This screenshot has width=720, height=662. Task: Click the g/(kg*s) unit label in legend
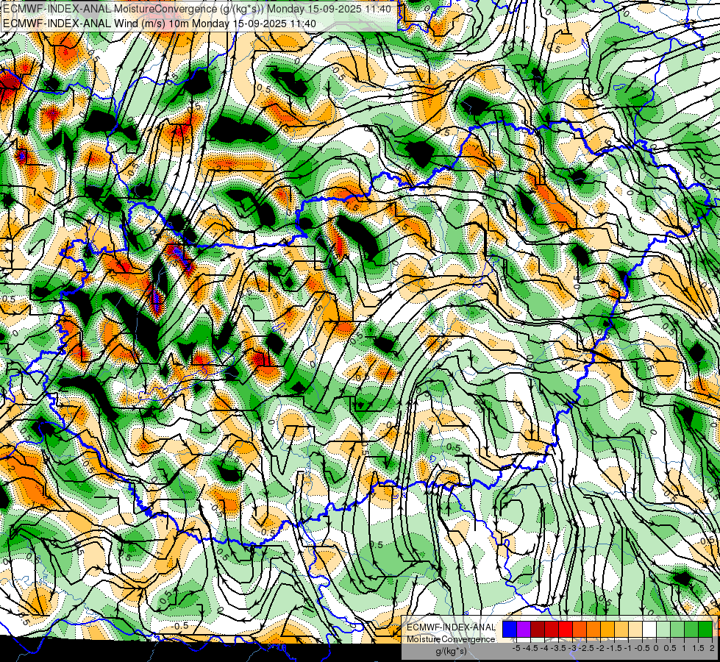[451, 652]
